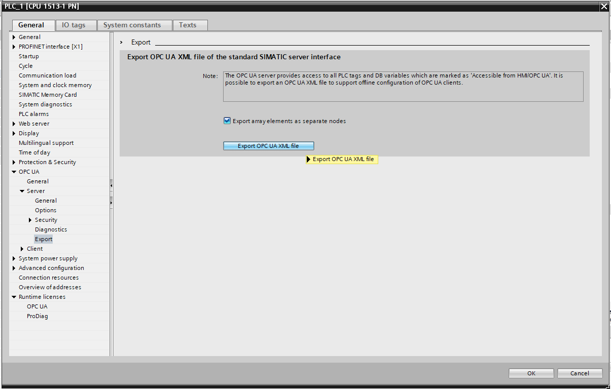This screenshot has width=611, height=389.
Task: Select Options under Server
Action: click(x=46, y=210)
